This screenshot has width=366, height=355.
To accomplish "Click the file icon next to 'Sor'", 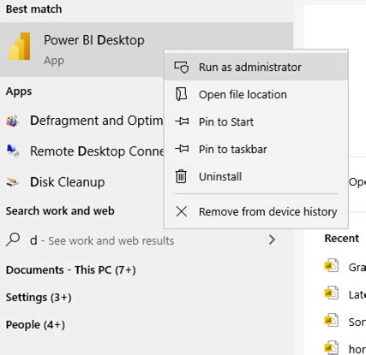I will coord(332,321).
